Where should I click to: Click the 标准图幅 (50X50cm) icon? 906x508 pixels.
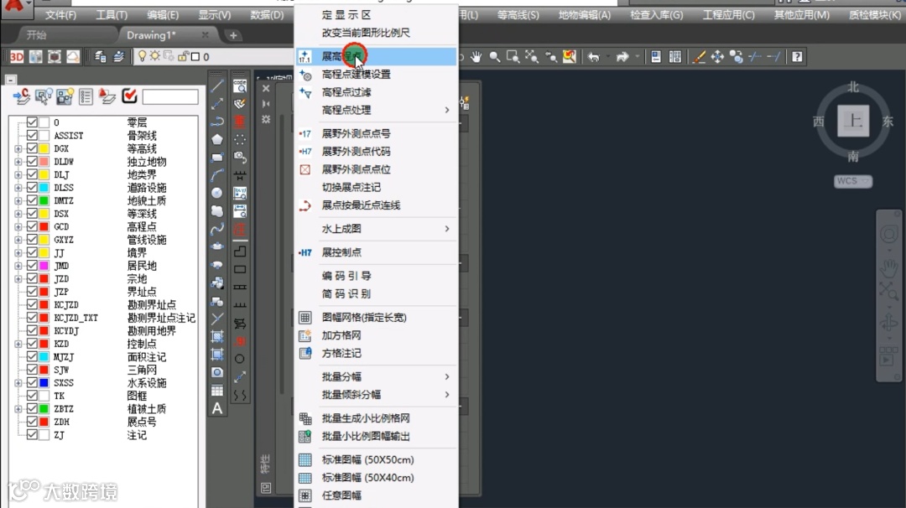(x=305, y=459)
